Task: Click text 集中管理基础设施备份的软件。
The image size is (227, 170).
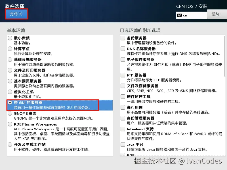Action: click(152, 43)
